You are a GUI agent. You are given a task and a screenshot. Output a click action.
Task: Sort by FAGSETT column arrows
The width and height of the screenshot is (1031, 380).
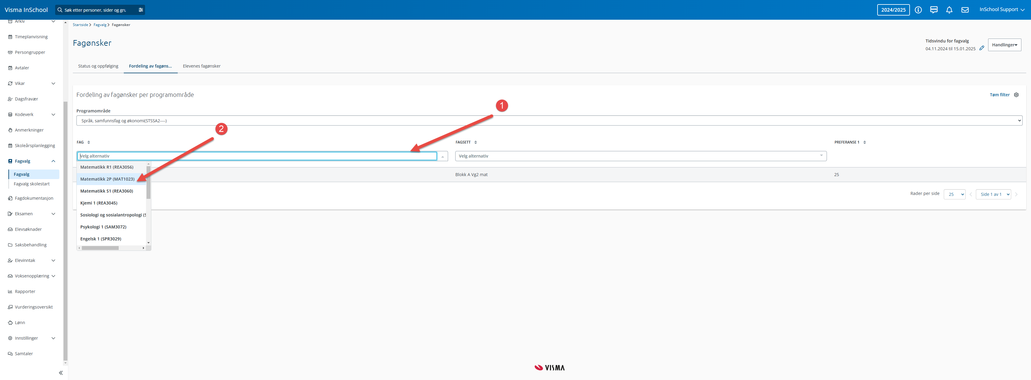[475, 143]
